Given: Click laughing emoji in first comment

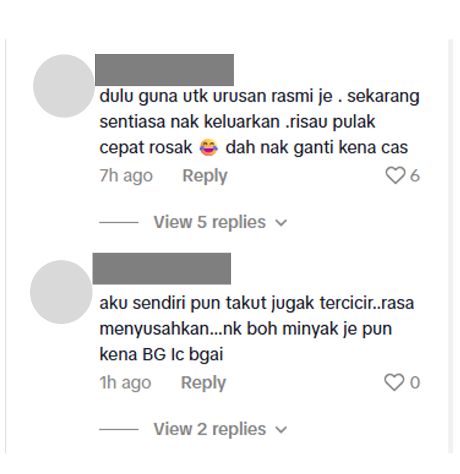Looking at the screenshot, I should (x=209, y=148).
